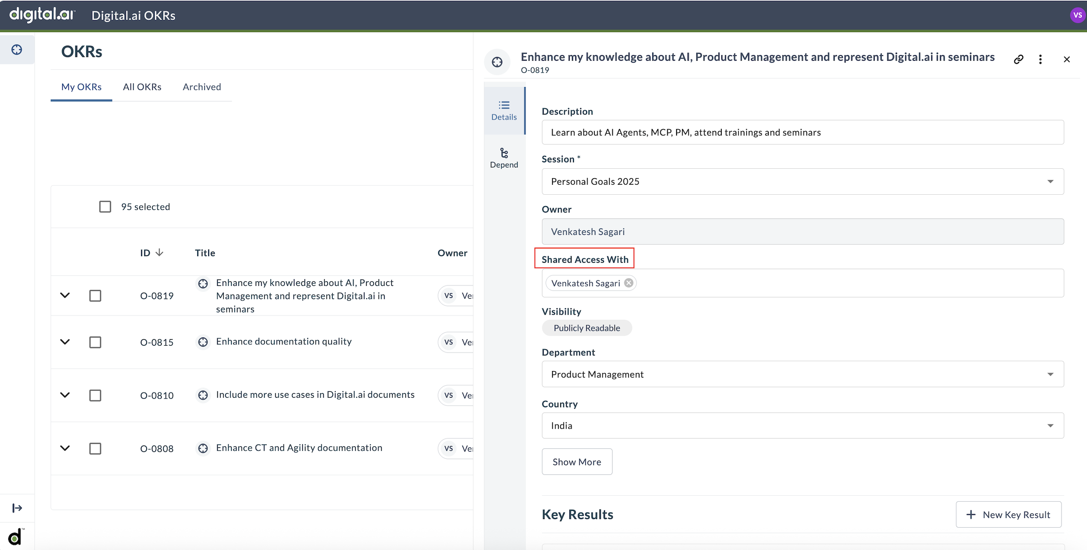Open Include more use cases objective title
This screenshot has width=1087, height=550.
tap(315, 394)
